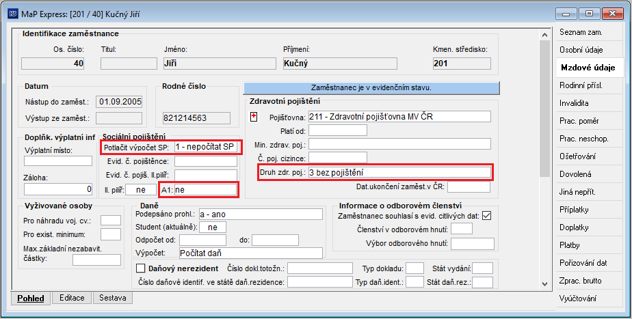The height and width of the screenshot is (319, 632).
Task: Click the Pro náhradu voj. cv. field
Action: [x=111, y=221]
